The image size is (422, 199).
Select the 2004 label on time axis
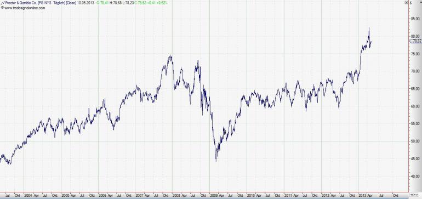pos(28,195)
